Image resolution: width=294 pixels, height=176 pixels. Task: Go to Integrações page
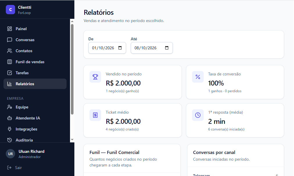click(x=35, y=129)
